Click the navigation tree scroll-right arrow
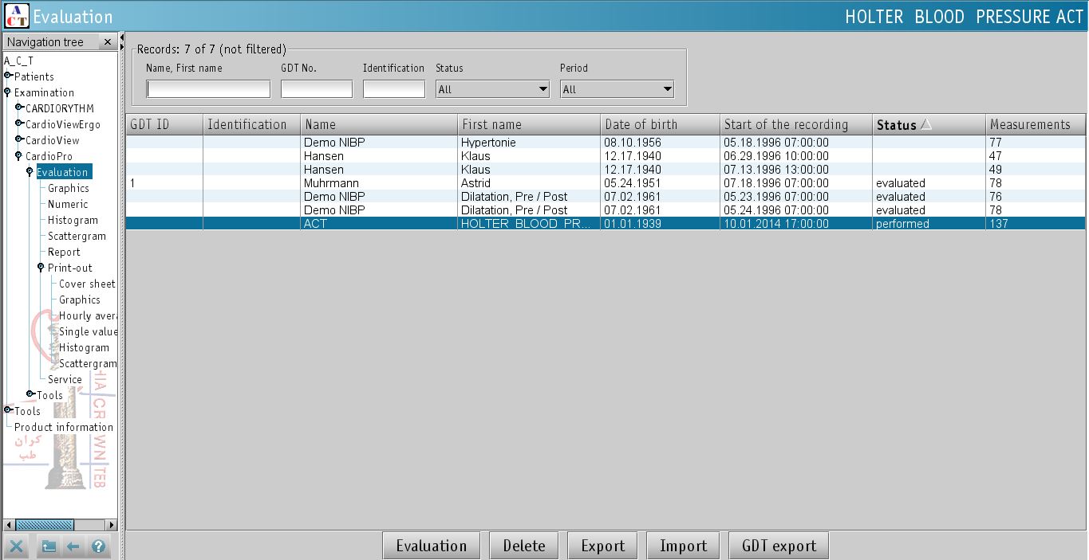The width and height of the screenshot is (1089, 560). [112, 525]
